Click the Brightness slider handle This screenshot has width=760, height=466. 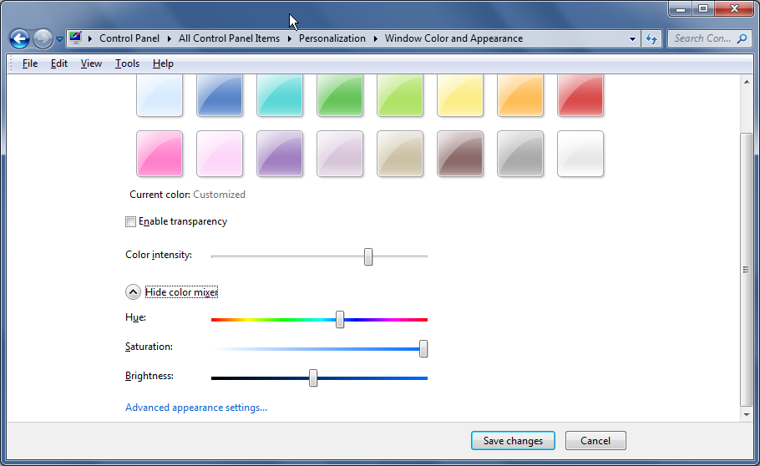pyautogui.click(x=313, y=377)
